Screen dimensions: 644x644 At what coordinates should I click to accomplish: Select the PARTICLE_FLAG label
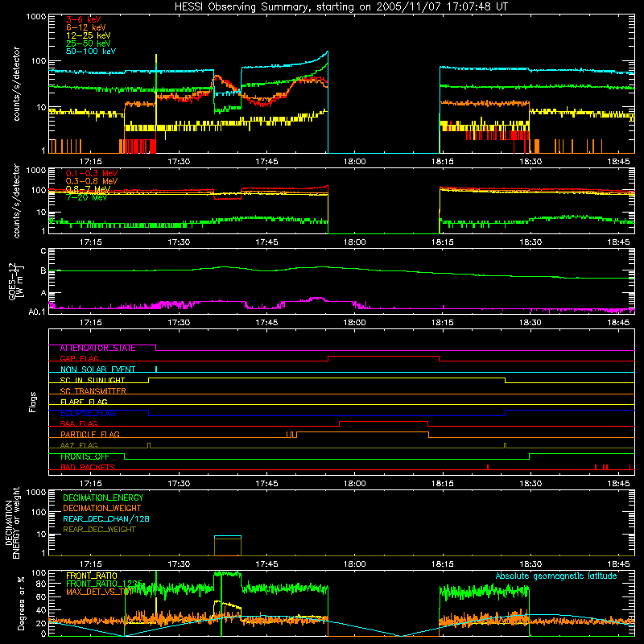click(x=90, y=435)
